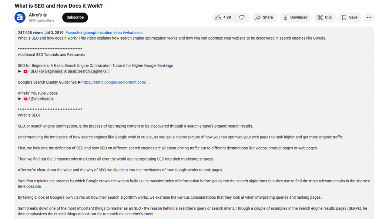Click the Share arrow icon
Screen dimensions: 379x219
(258, 17)
